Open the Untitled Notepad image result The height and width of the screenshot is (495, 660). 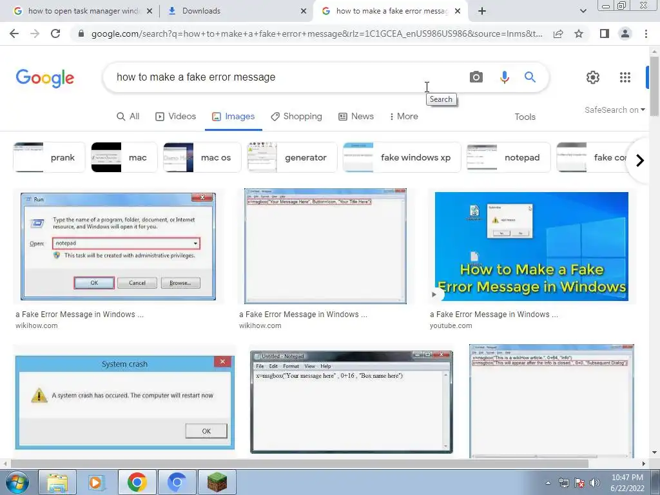[351, 402]
